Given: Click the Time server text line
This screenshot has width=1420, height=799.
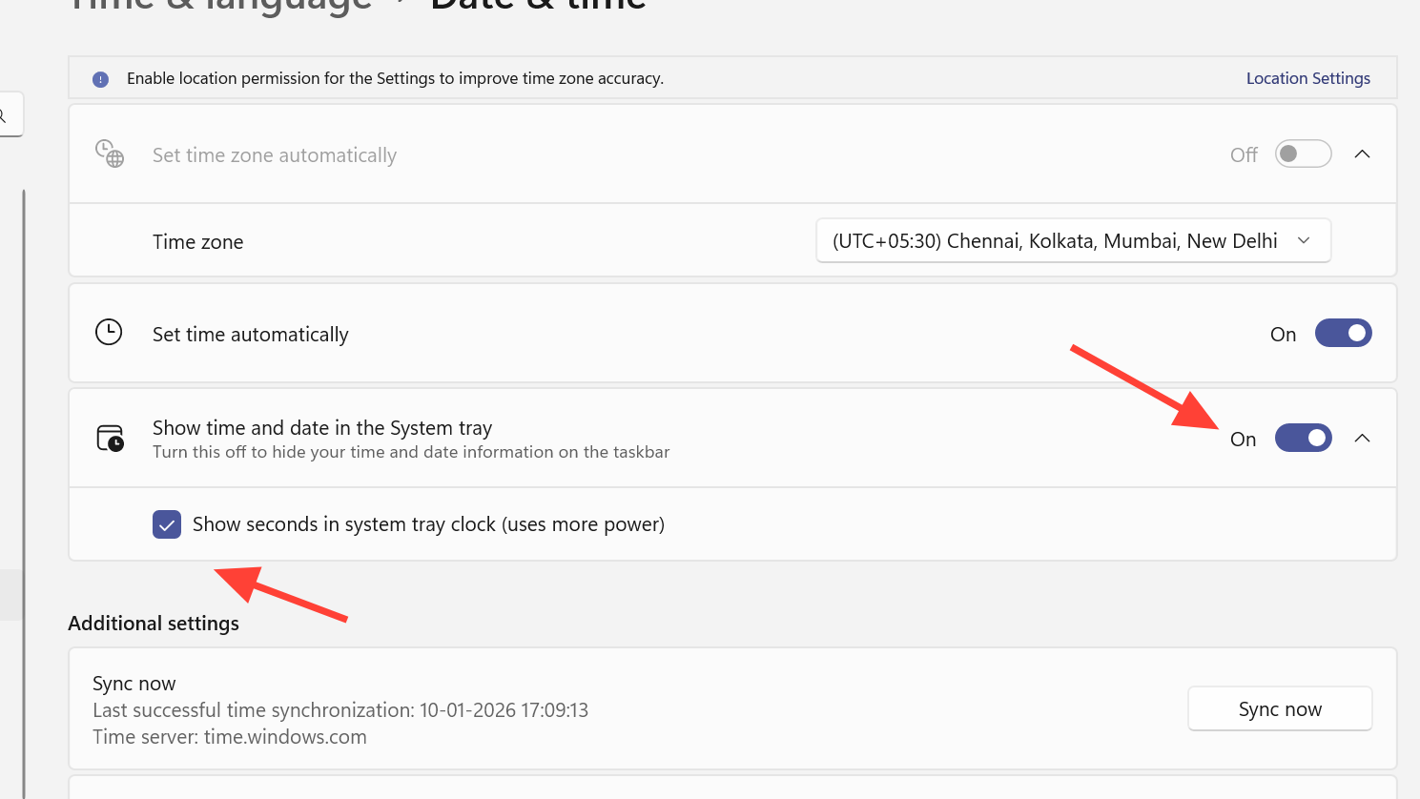Looking at the screenshot, I should tap(230, 737).
